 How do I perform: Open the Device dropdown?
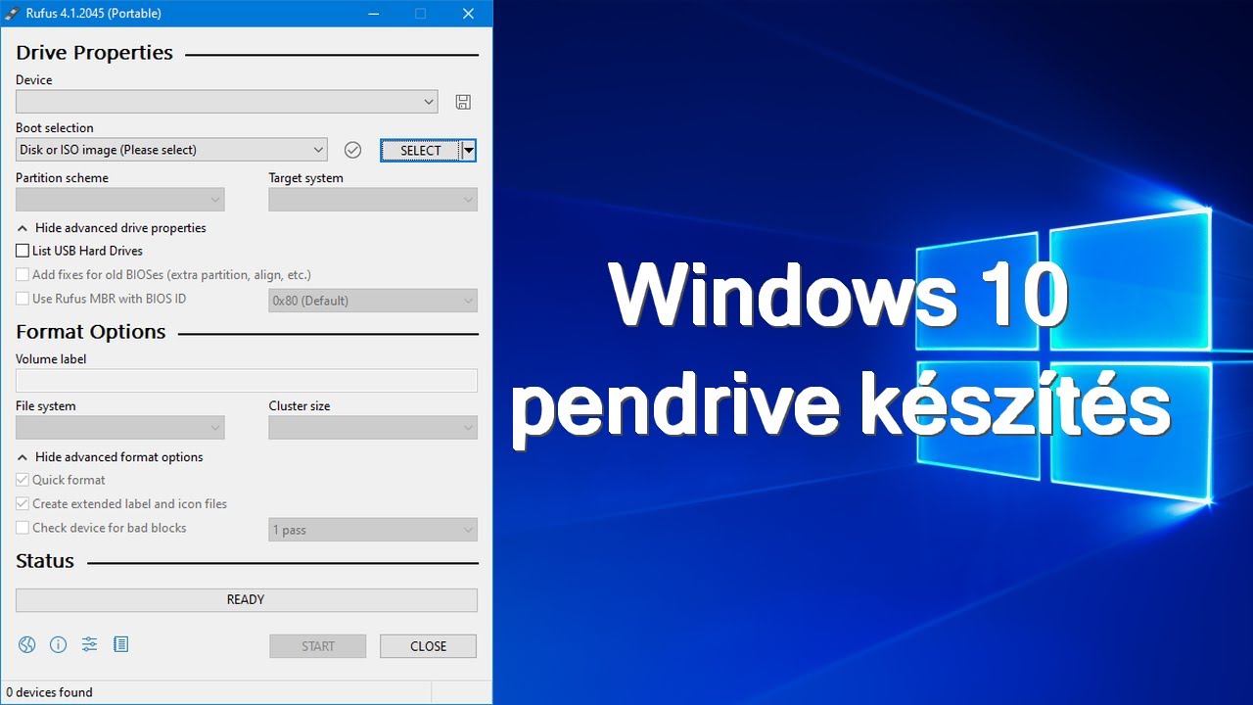coord(227,102)
